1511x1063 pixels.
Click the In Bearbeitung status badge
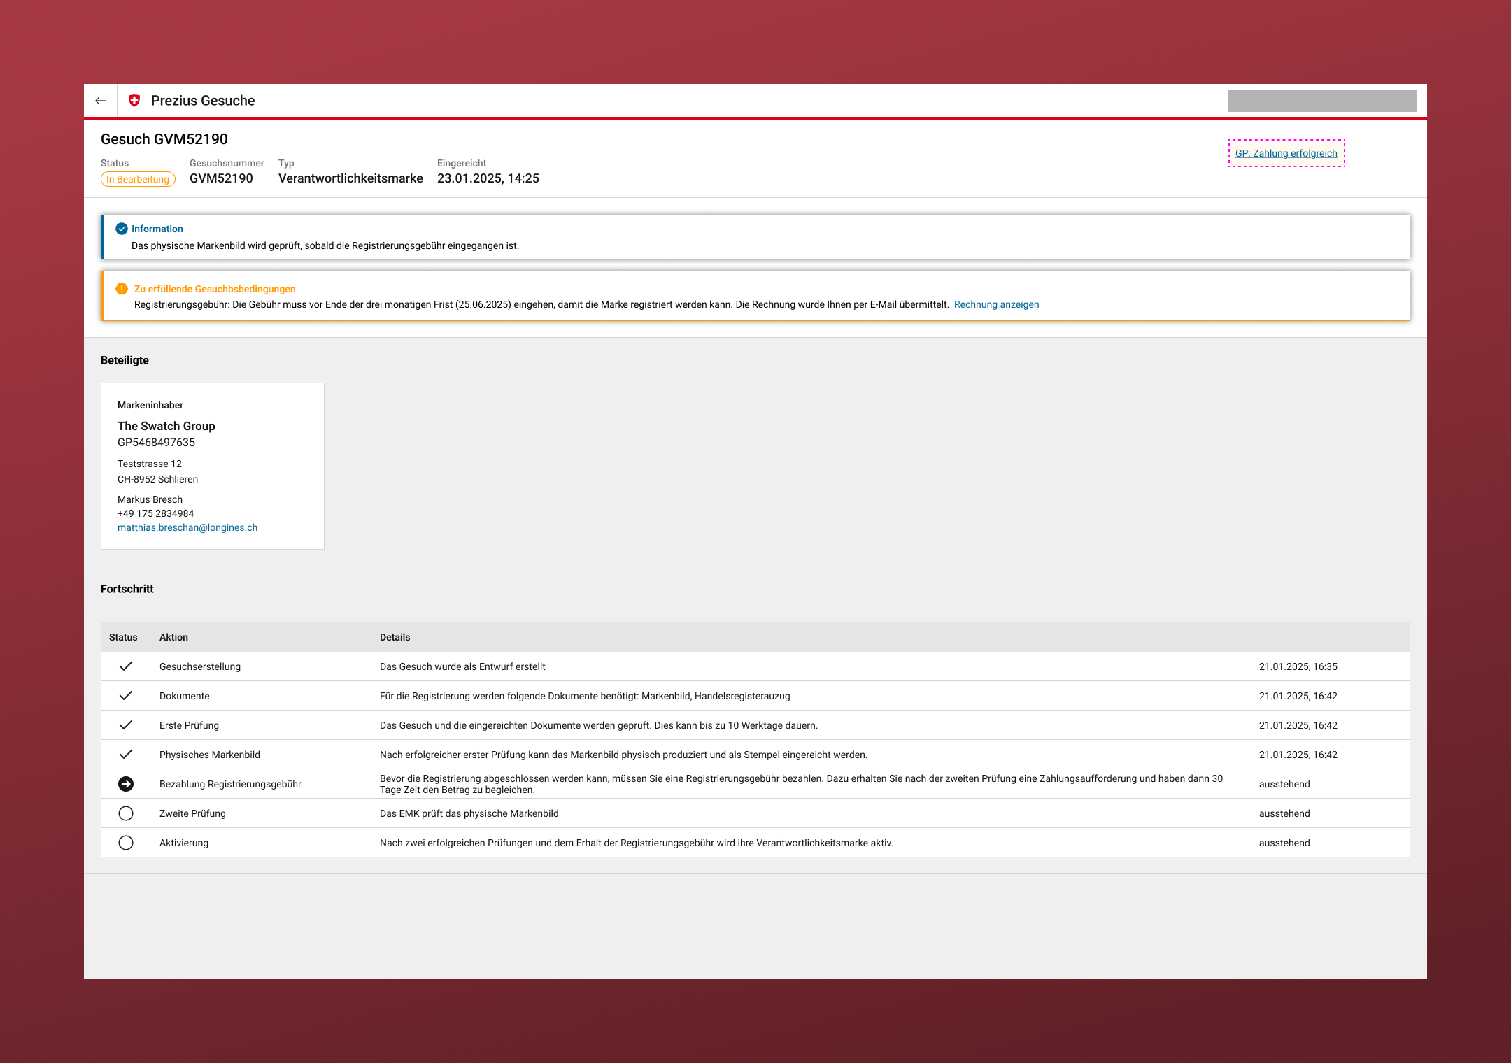pyautogui.click(x=138, y=179)
